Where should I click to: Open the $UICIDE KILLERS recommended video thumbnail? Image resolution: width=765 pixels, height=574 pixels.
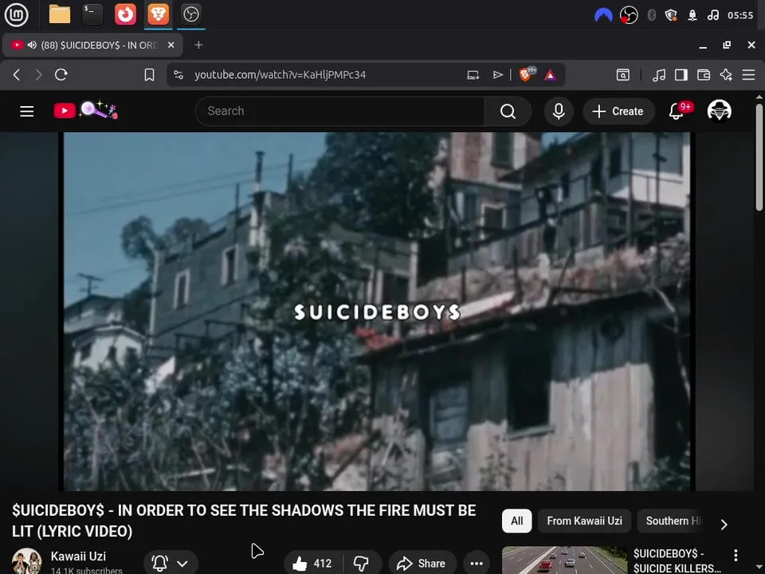[564, 560]
